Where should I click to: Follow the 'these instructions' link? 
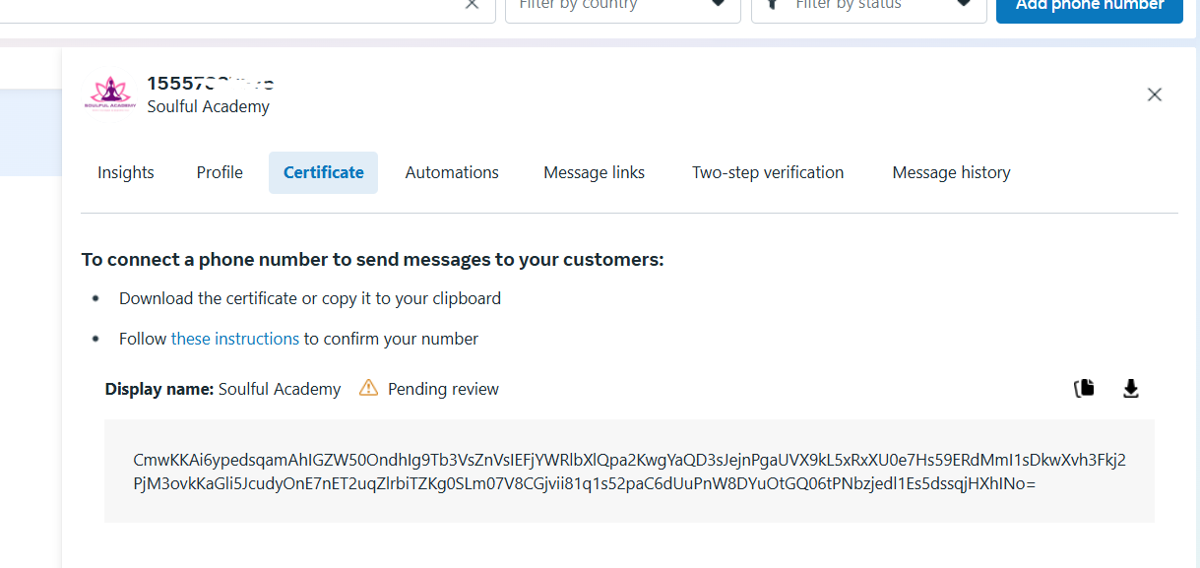[235, 339]
